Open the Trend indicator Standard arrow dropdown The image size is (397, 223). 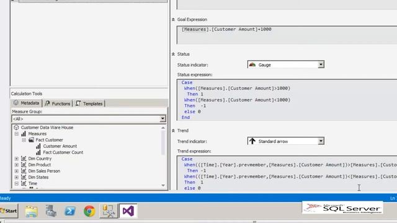321,141
